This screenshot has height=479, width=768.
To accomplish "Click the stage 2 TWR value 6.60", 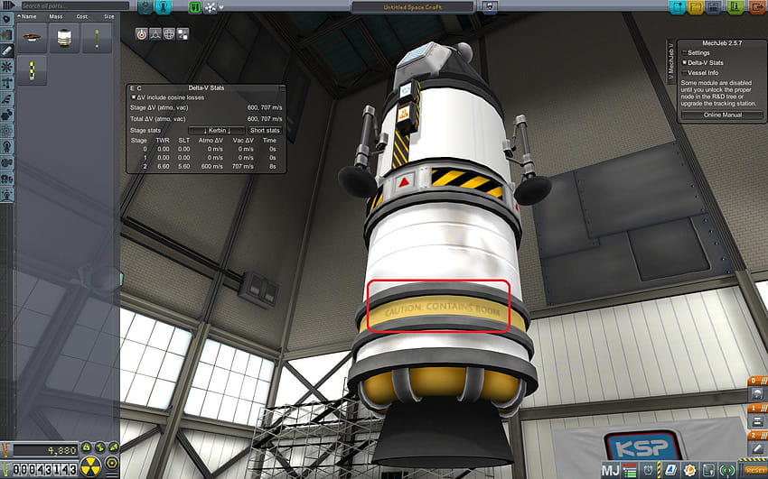I will point(164,166).
